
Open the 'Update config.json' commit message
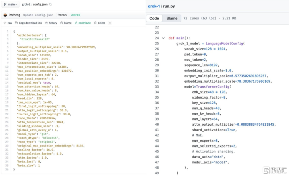pos(38,15)
